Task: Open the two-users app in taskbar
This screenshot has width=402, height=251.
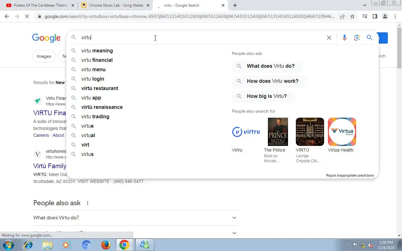Action: [x=145, y=245]
